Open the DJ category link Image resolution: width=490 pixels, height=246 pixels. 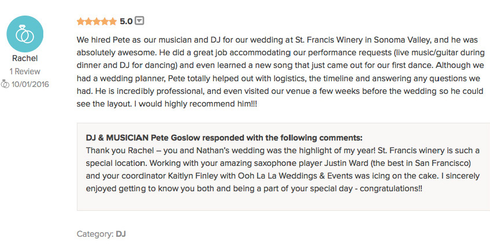coord(121,234)
